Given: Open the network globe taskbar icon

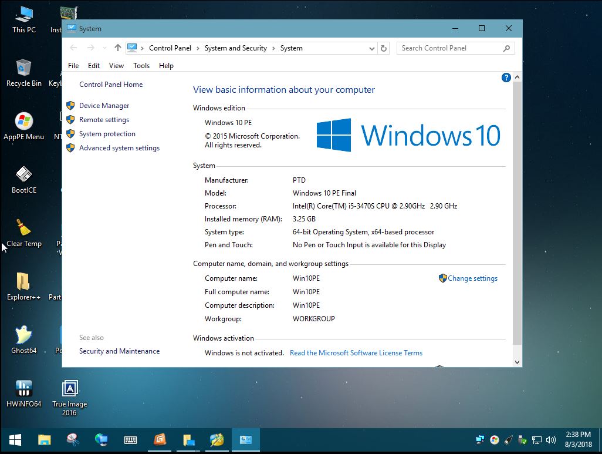Looking at the screenshot, I should 102,440.
